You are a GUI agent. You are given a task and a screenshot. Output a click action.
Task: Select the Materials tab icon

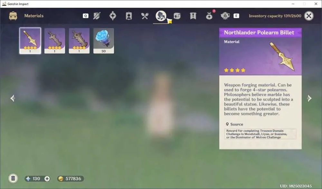161,16
